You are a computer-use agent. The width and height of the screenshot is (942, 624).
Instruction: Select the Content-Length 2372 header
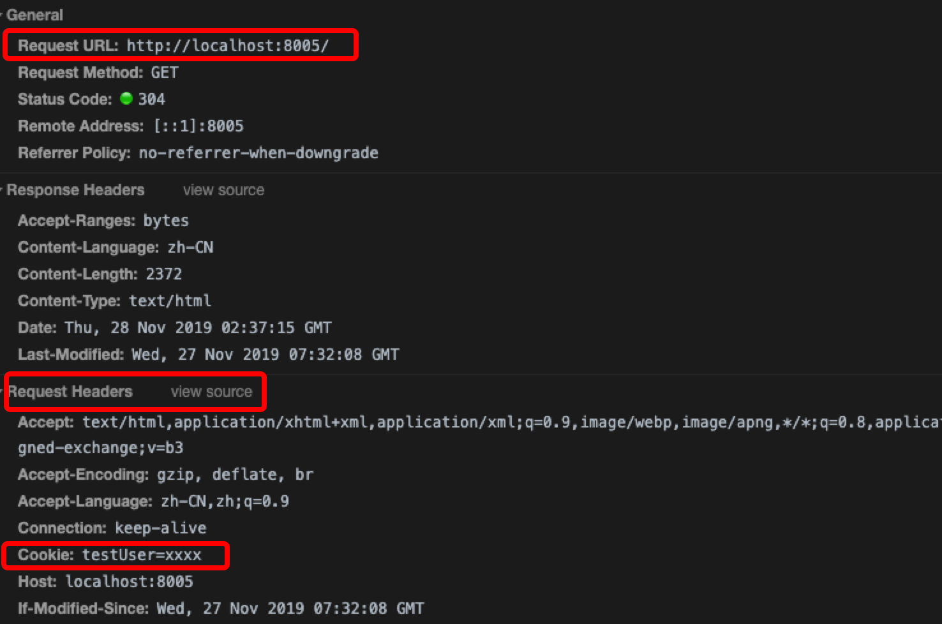[100, 274]
